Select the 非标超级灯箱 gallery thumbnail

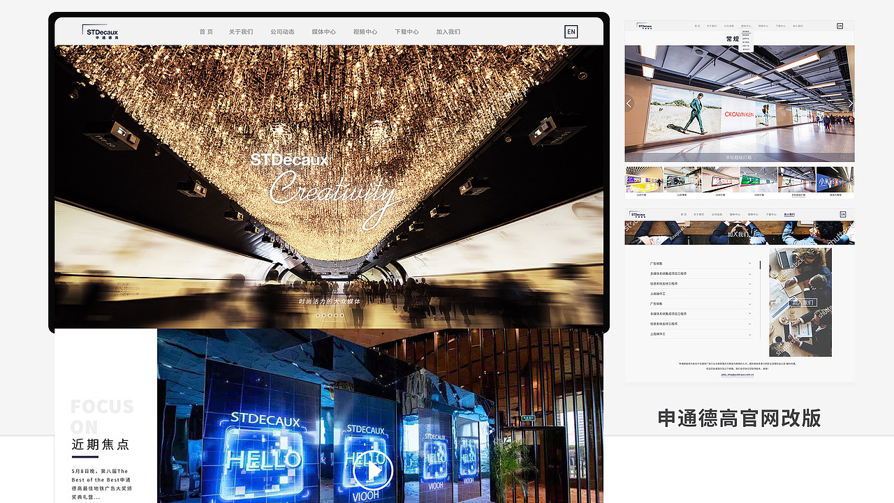tap(797, 181)
